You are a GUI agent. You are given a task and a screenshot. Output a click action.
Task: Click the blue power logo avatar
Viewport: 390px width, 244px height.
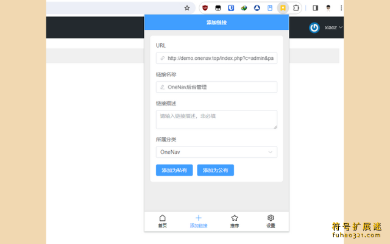point(314,27)
